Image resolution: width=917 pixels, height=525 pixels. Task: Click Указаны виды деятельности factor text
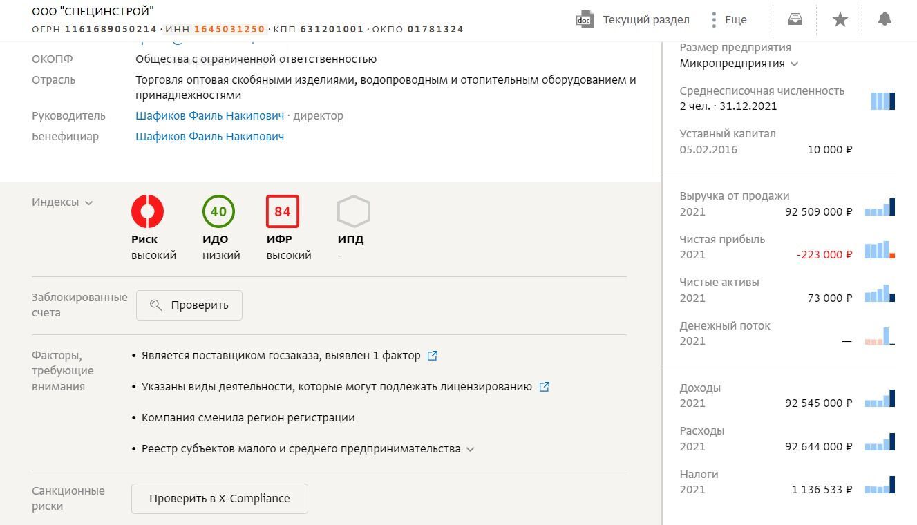(x=337, y=387)
